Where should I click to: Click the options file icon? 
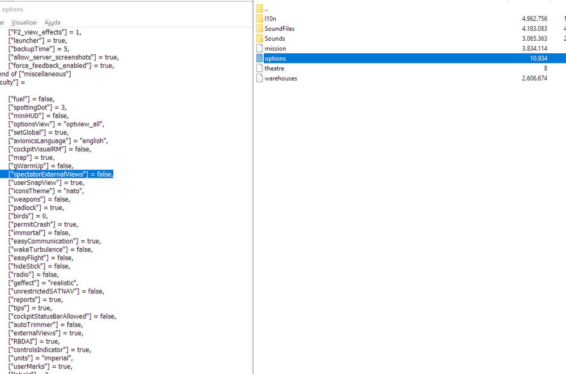point(260,58)
